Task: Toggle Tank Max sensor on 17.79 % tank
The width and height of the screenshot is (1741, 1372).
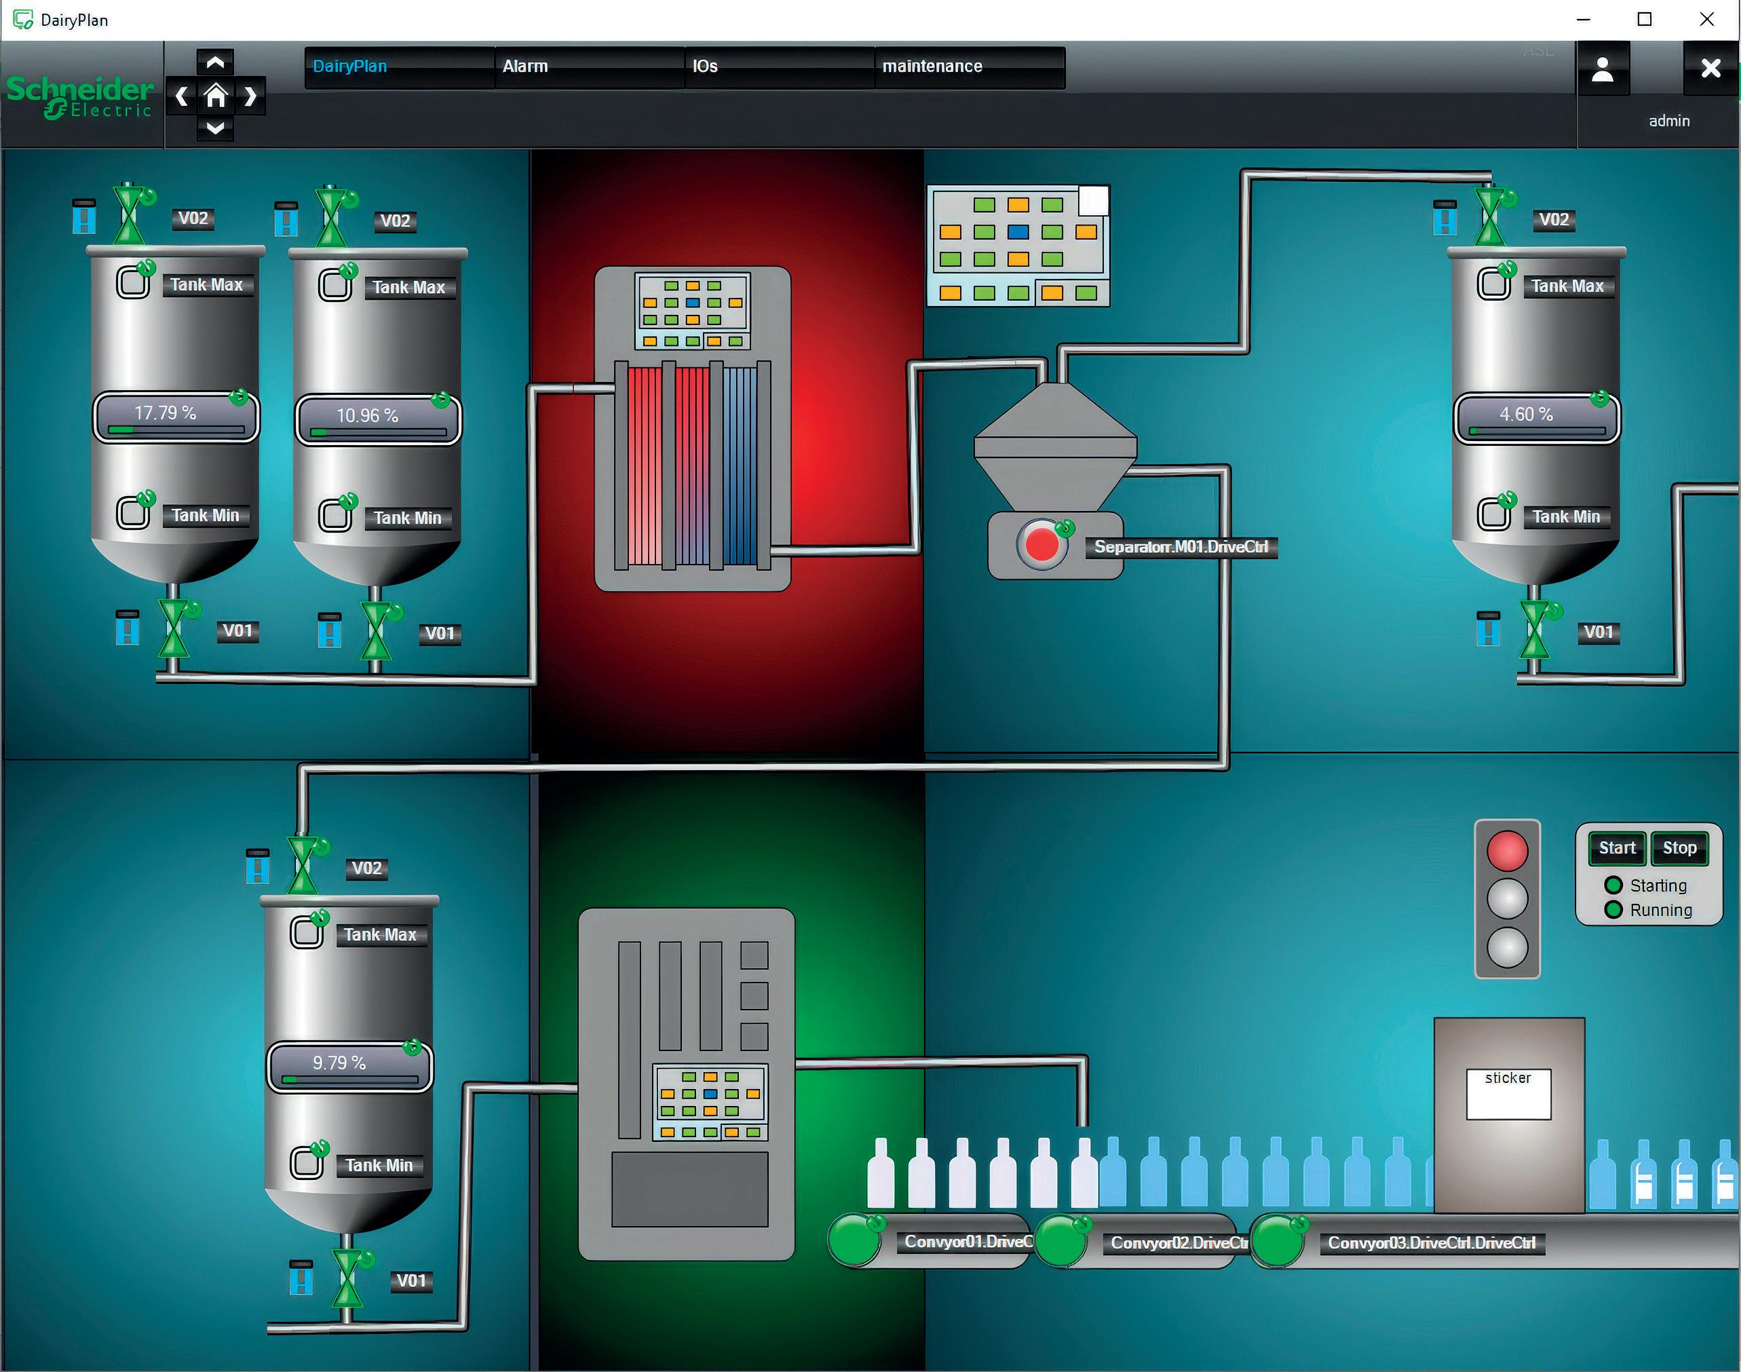Action: click(133, 283)
